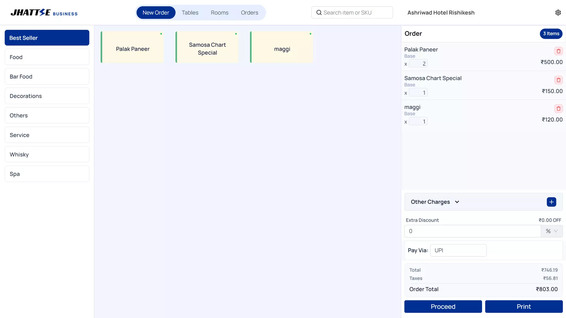Click the ₹120.00 maggi price
Image resolution: width=566 pixels, height=318 pixels.
pyautogui.click(x=552, y=120)
